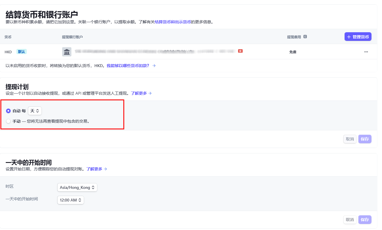The width and height of the screenshot is (382, 230).
Task: Click the 默认 badge next to HKD
Action: (22, 52)
